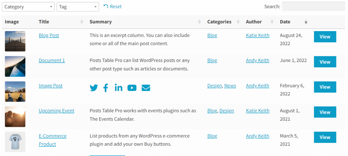
Task: Filter by Blog category in Blog Post row
Action: pyautogui.click(x=212, y=35)
